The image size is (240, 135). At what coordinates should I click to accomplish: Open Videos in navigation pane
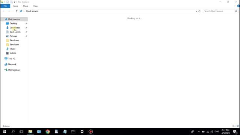(13, 53)
